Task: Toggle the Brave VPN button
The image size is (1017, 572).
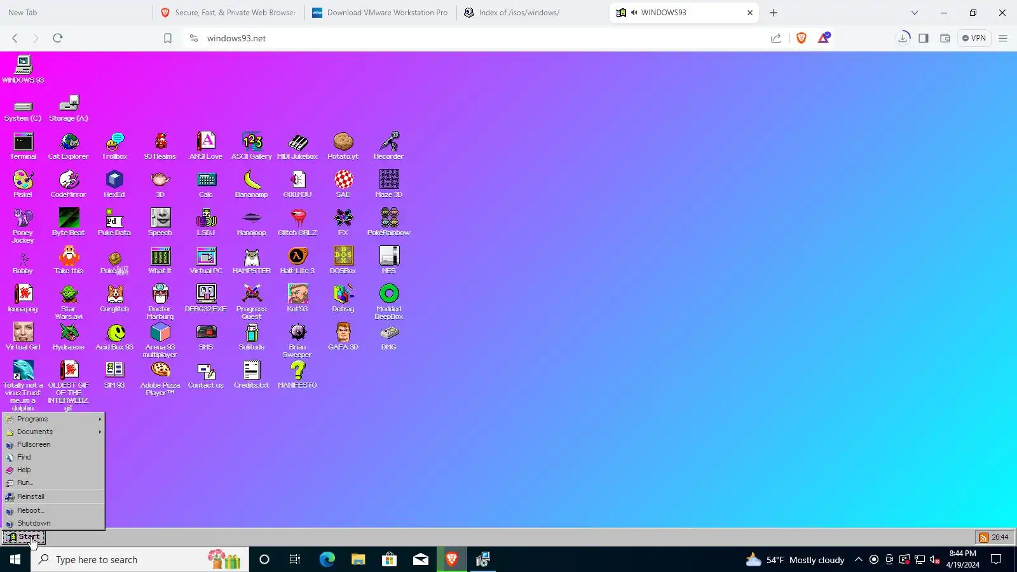Action: 974,38
